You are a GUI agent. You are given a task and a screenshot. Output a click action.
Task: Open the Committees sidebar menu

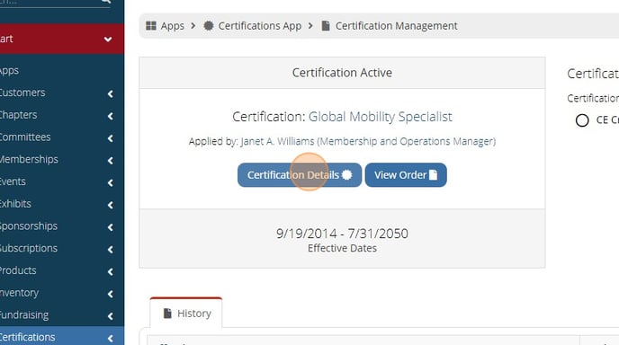(x=25, y=137)
